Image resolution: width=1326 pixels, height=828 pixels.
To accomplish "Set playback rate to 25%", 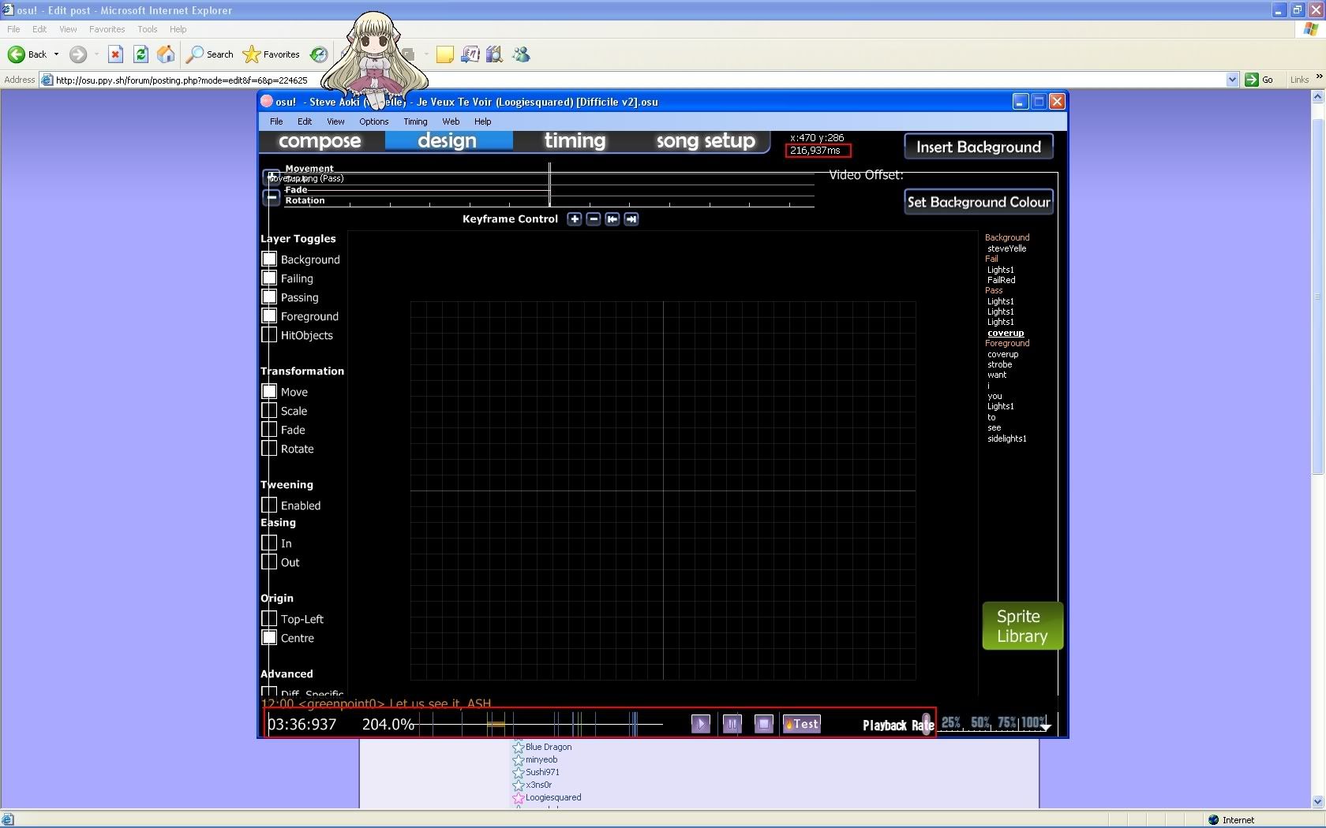I will coord(950,722).
